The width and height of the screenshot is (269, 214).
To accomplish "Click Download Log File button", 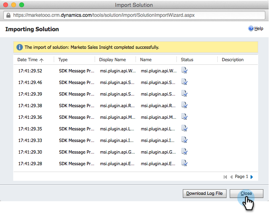I will coord(204,194).
